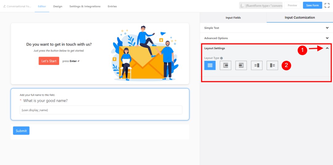The width and height of the screenshot is (333, 165).
Task: Select the welcome screen illustration
Action: click(145, 53)
